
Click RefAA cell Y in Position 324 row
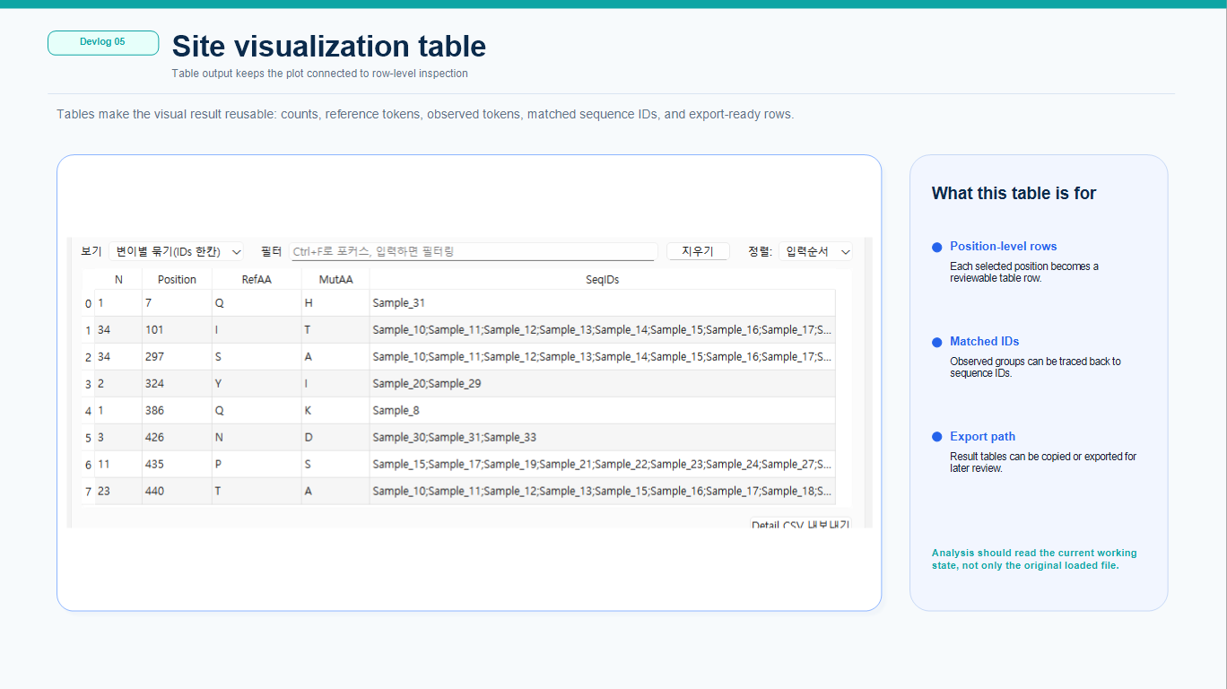tap(257, 384)
